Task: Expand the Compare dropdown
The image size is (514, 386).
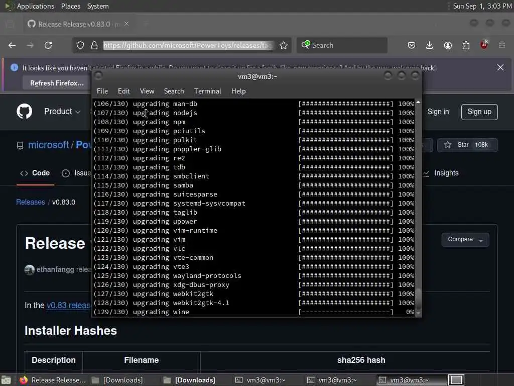Action: (465, 239)
